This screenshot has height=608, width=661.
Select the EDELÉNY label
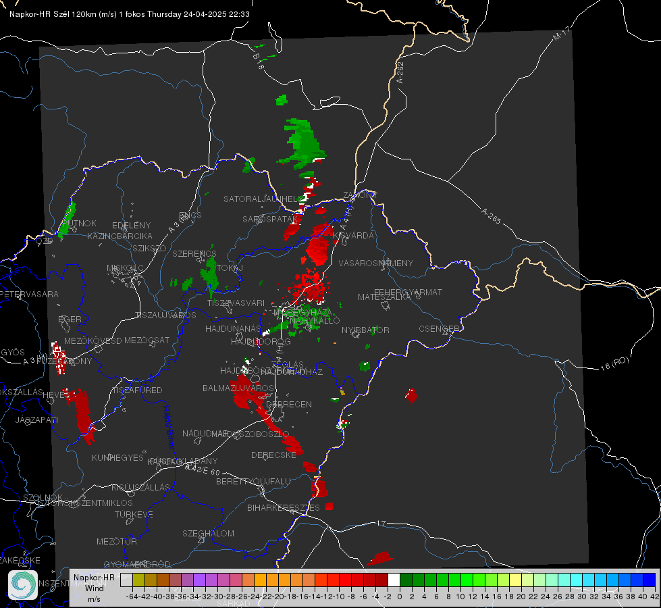pyautogui.click(x=131, y=226)
